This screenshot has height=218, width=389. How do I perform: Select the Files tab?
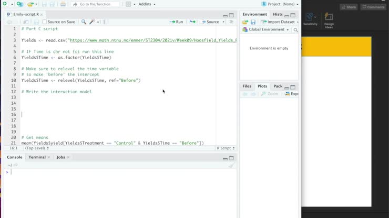[247, 86]
